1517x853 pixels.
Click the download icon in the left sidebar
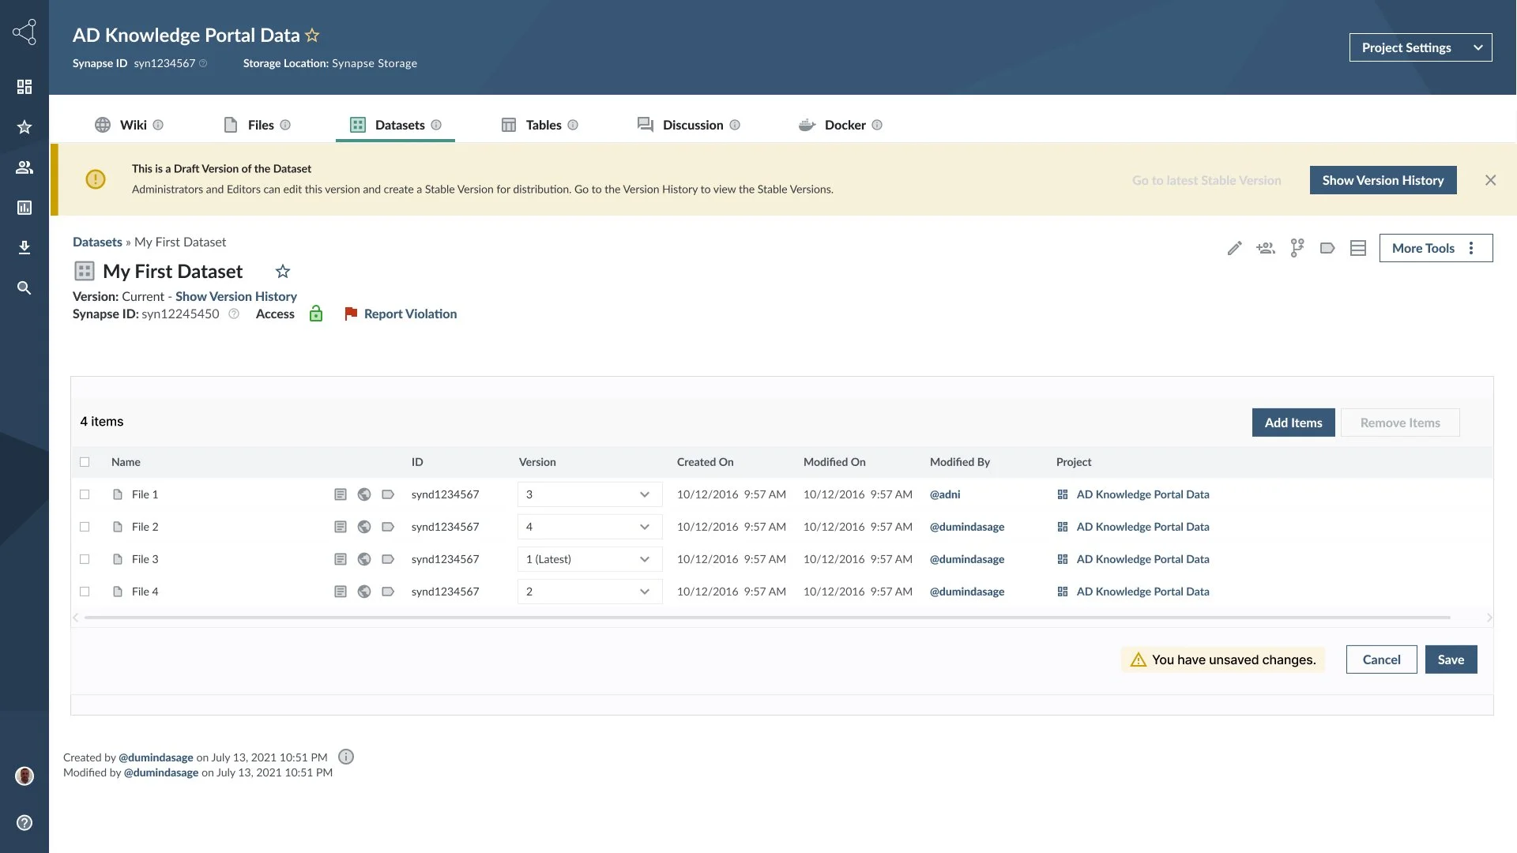pyautogui.click(x=24, y=248)
